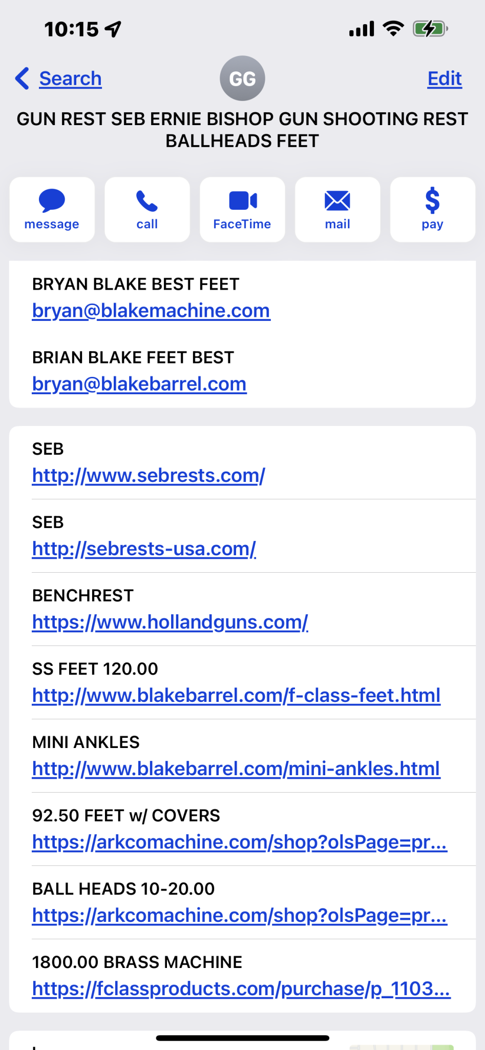This screenshot has height=1050, width=485.
Task: Go back to Search
Action: tap(70, 78)
